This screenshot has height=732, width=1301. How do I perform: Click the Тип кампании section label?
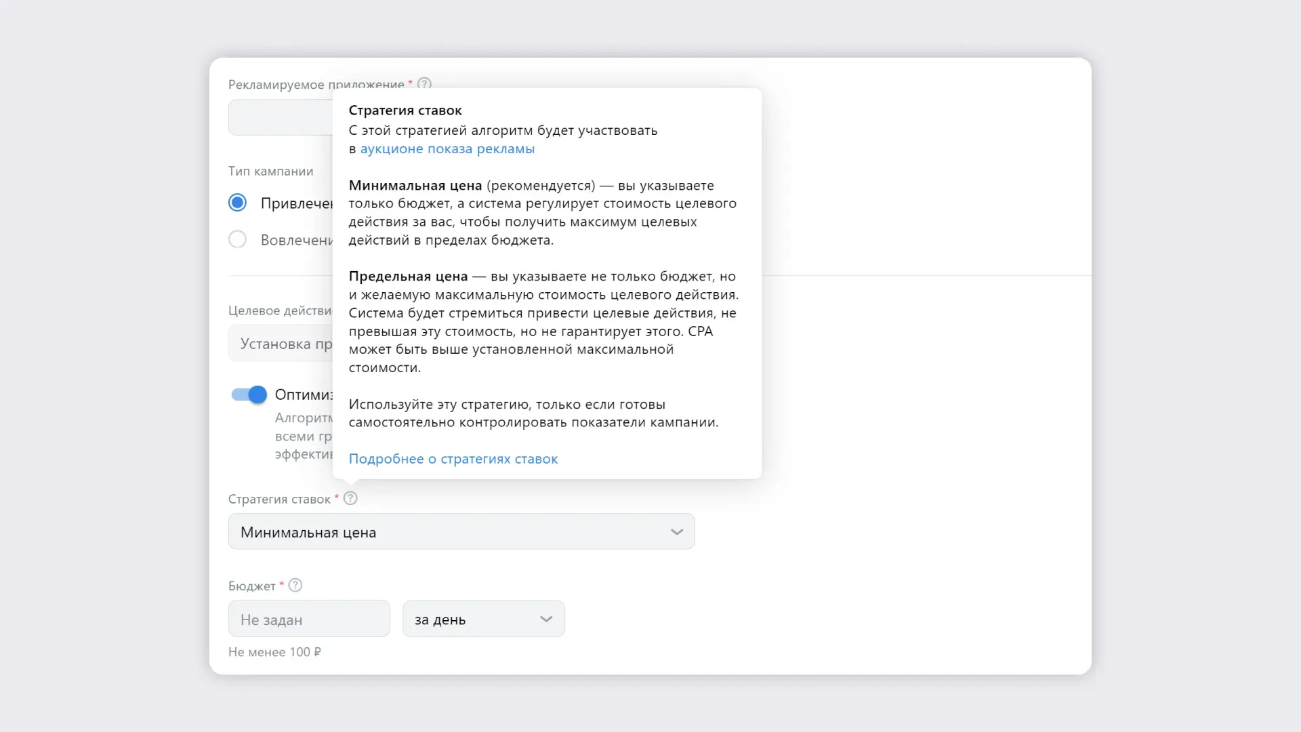point(271,171)
